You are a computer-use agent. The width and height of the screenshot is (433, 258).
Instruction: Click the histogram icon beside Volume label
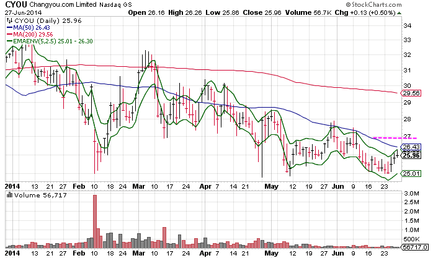[x=9, y=195]
